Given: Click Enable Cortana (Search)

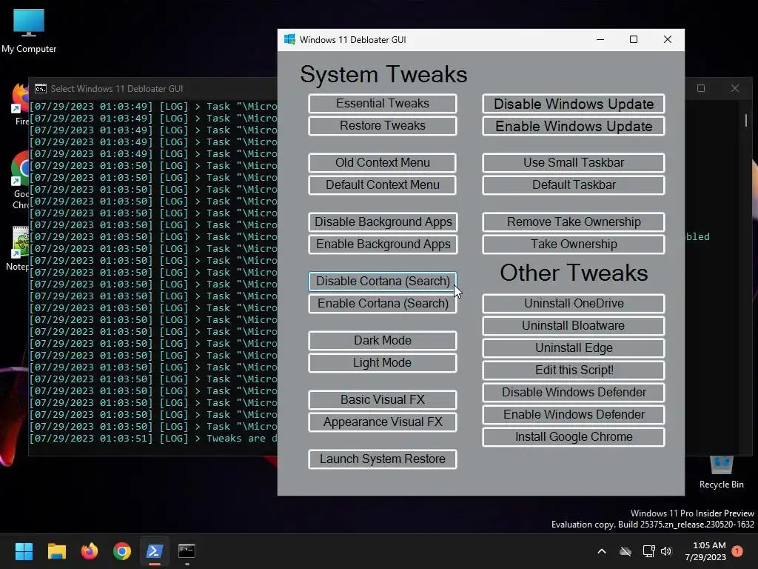Looking at the screenshot, I should (383, 304).
